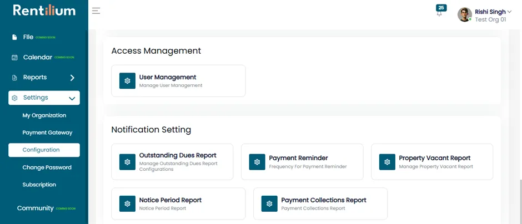Click the 'Notification Setting' heading
The width and height of the screenshot is (522, 224).
(x=151, y=130)
